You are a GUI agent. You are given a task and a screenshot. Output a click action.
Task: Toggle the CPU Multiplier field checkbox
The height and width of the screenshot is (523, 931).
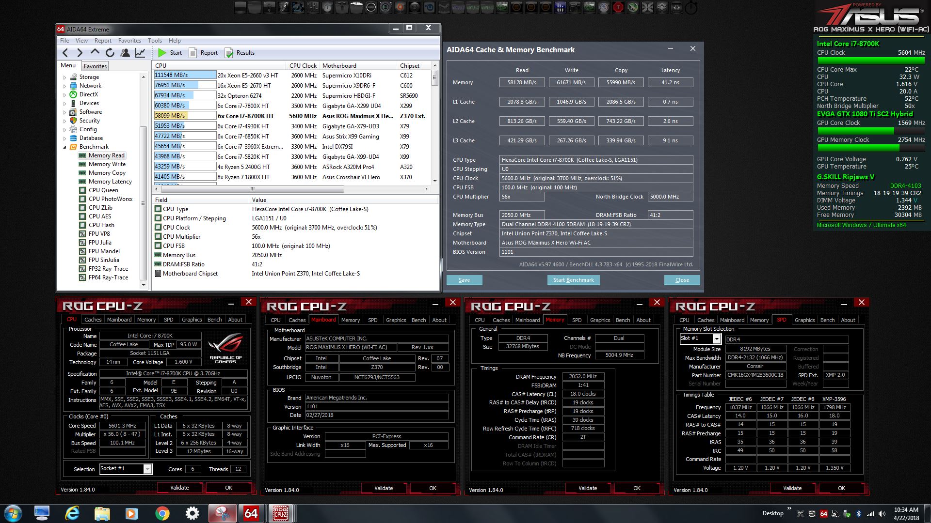coord(158,237)
